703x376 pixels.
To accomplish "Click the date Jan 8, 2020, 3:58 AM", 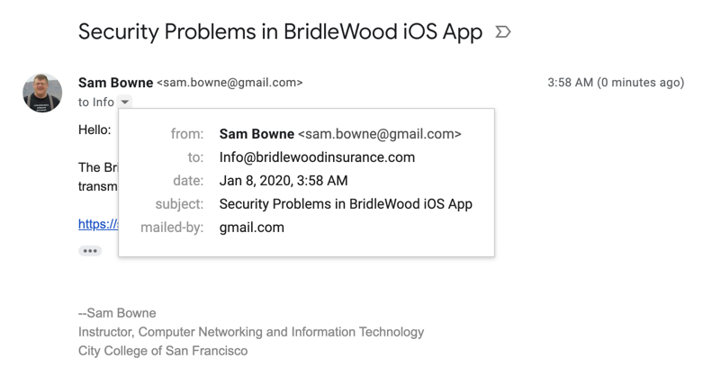I will click(284, 181).
